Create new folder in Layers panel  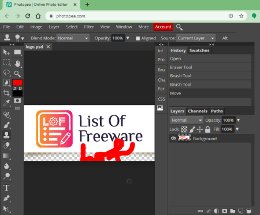pos(232,211)
